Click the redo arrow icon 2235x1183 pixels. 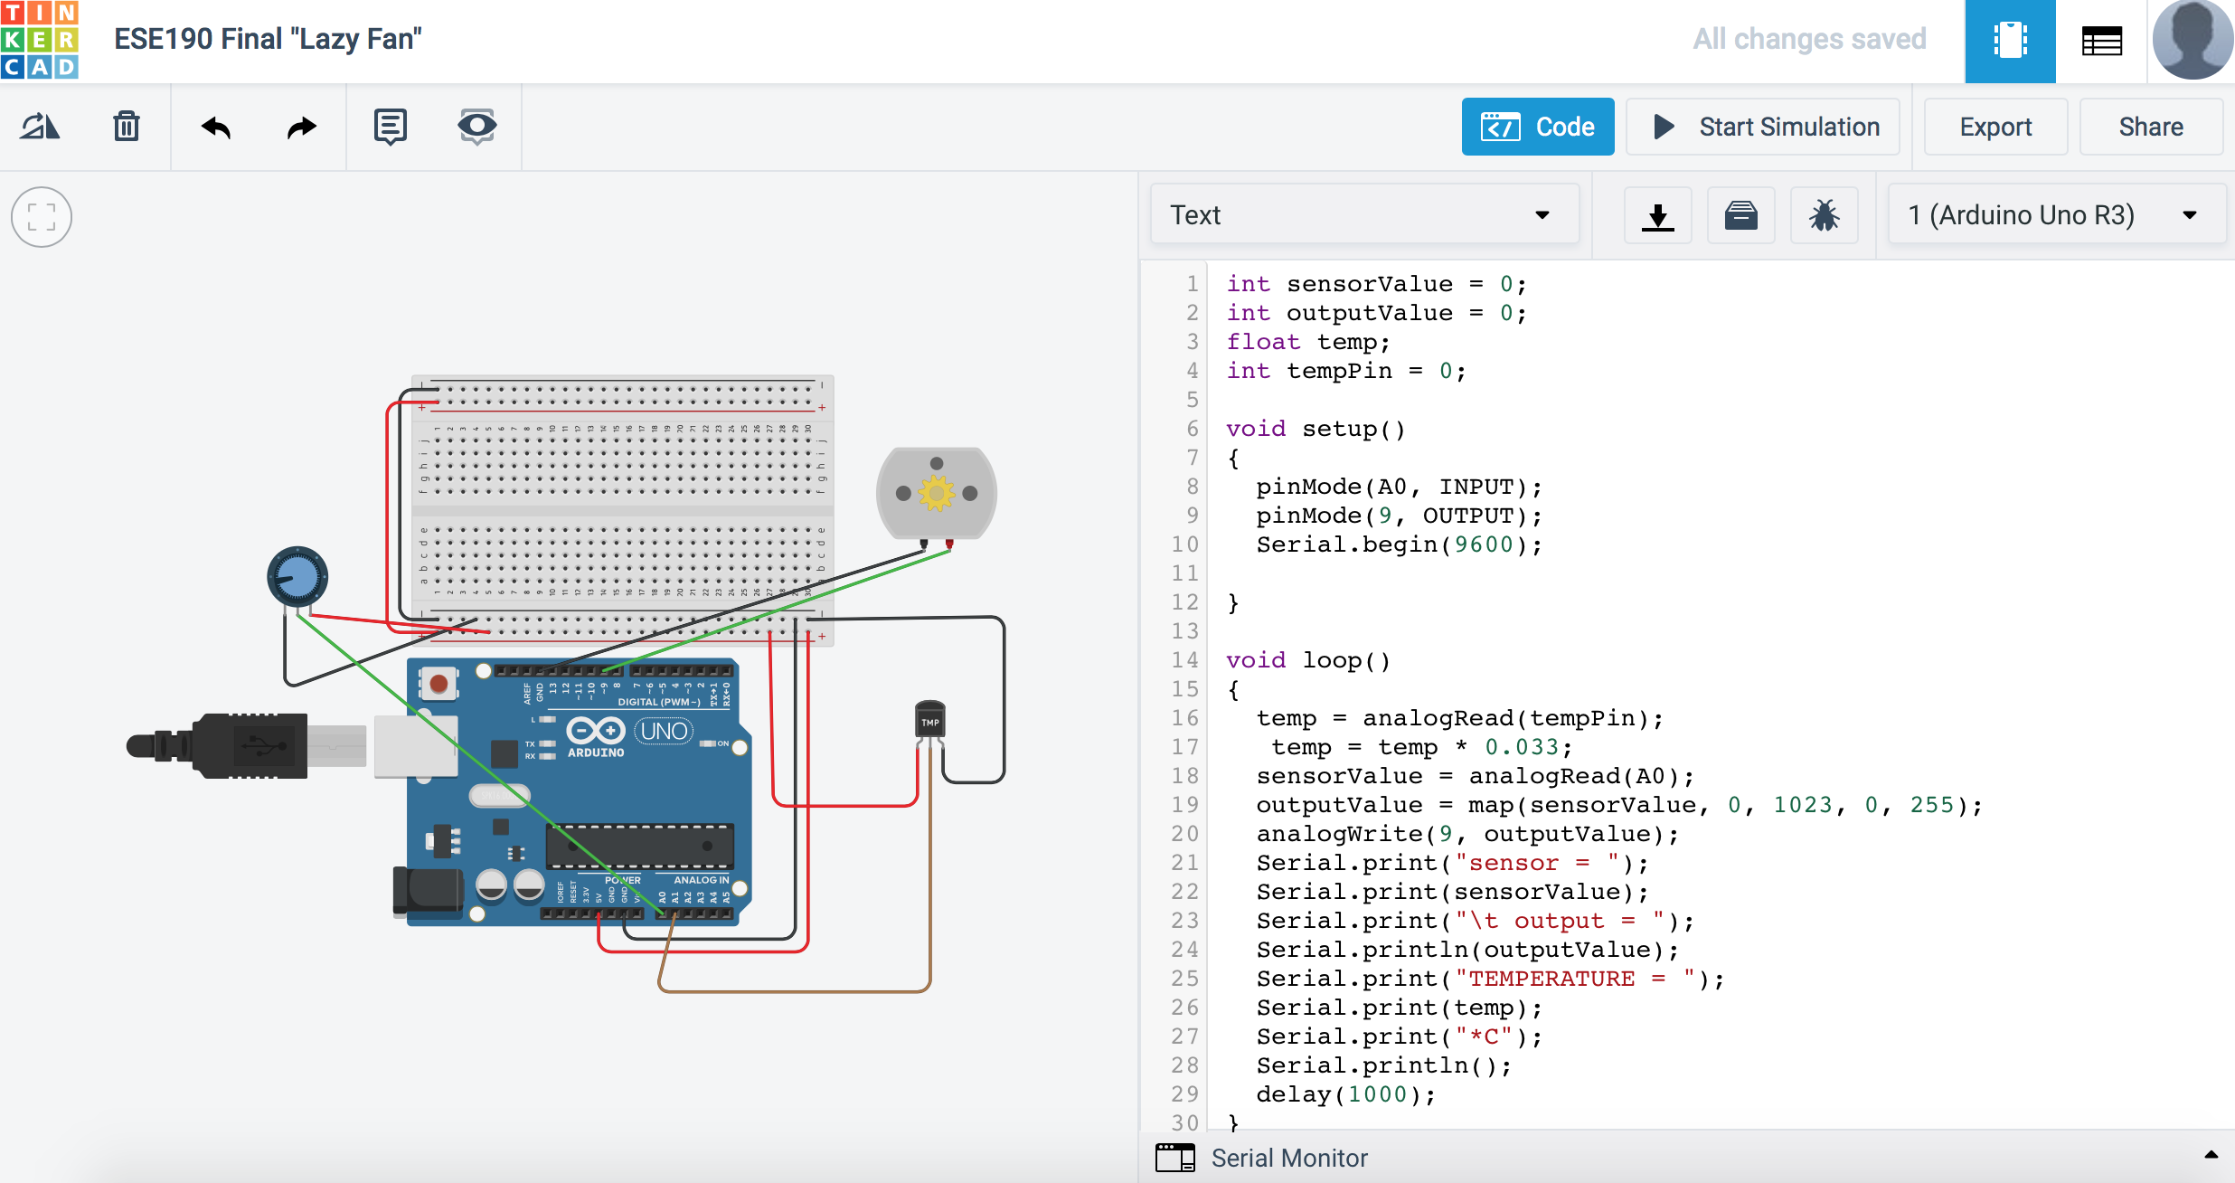302,127
